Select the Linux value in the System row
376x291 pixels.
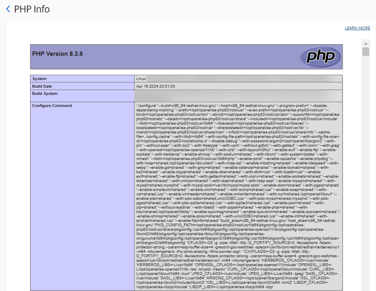point(141,78)
